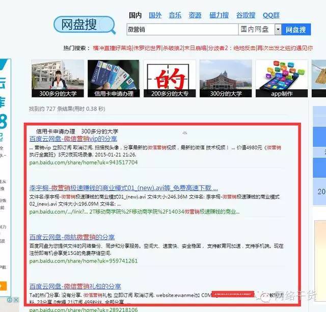This screenshot has height=312, width=326.
Task: Expand the 国内网盘 dropdown arrow
Action: (x=278, y=30)
